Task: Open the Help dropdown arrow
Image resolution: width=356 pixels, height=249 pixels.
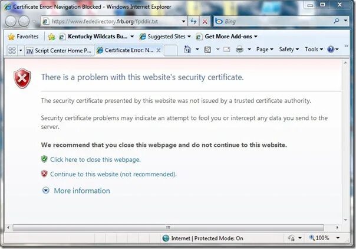Action: (337, 50)
